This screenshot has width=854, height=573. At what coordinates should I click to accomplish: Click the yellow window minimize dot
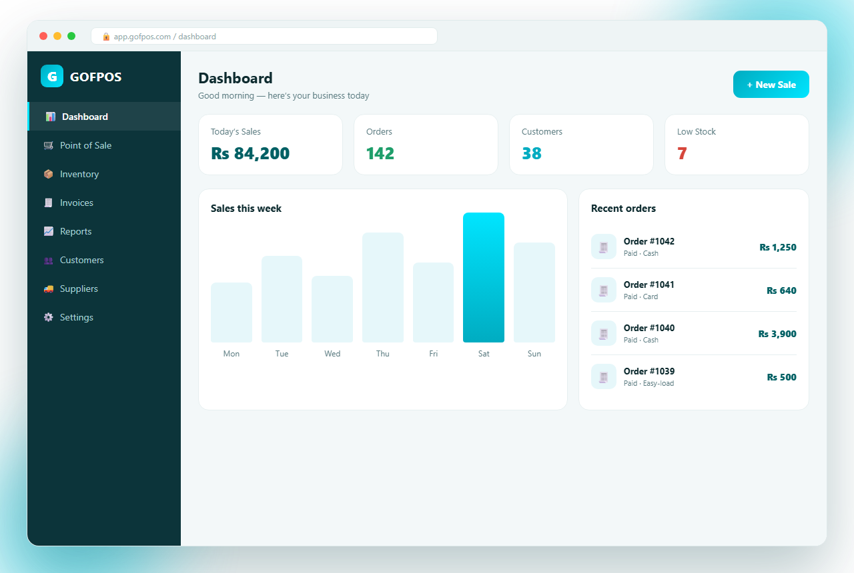[x=57, y=36]
